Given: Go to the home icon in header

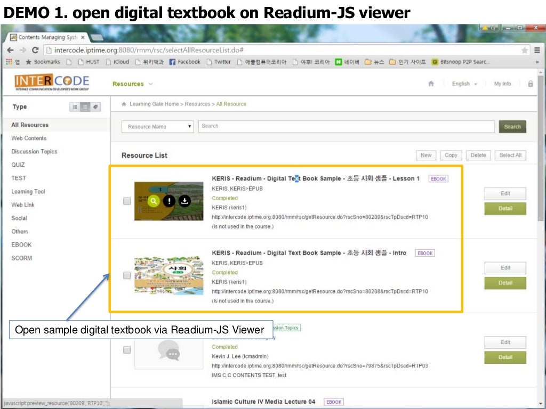Looking at the screenshot, I should (431, 84).
